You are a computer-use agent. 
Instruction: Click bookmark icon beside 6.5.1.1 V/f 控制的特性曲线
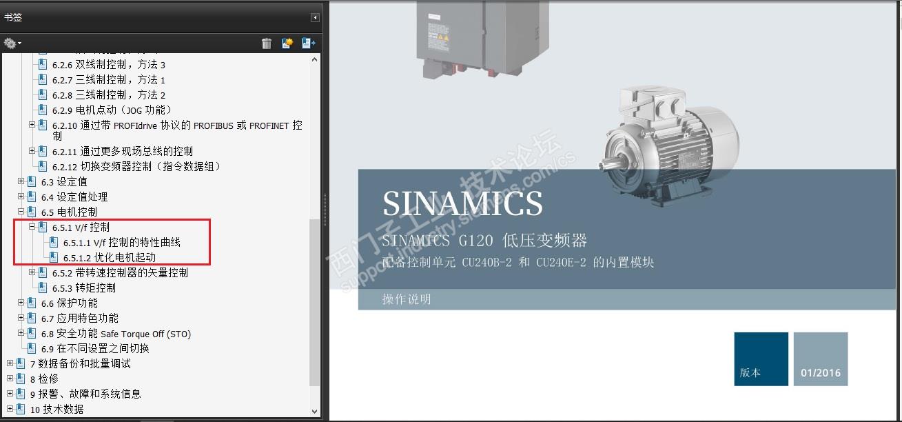pos(54,242)
